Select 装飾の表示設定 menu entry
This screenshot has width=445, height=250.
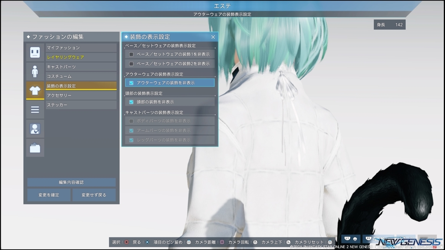81,86
